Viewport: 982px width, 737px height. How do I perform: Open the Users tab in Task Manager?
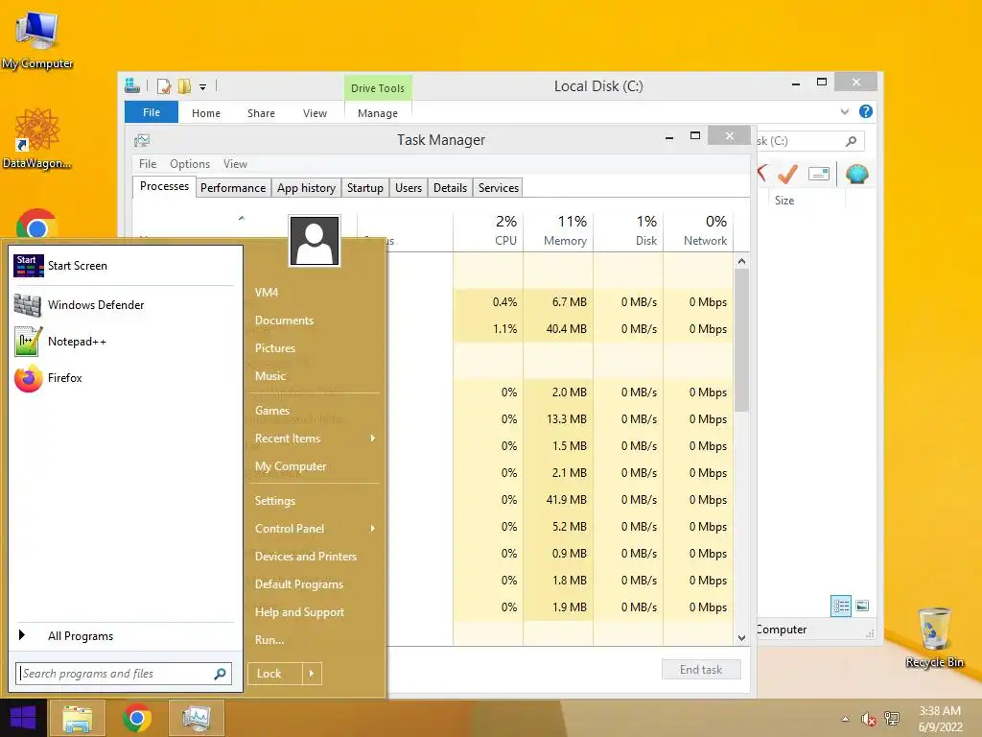(409, 188)
